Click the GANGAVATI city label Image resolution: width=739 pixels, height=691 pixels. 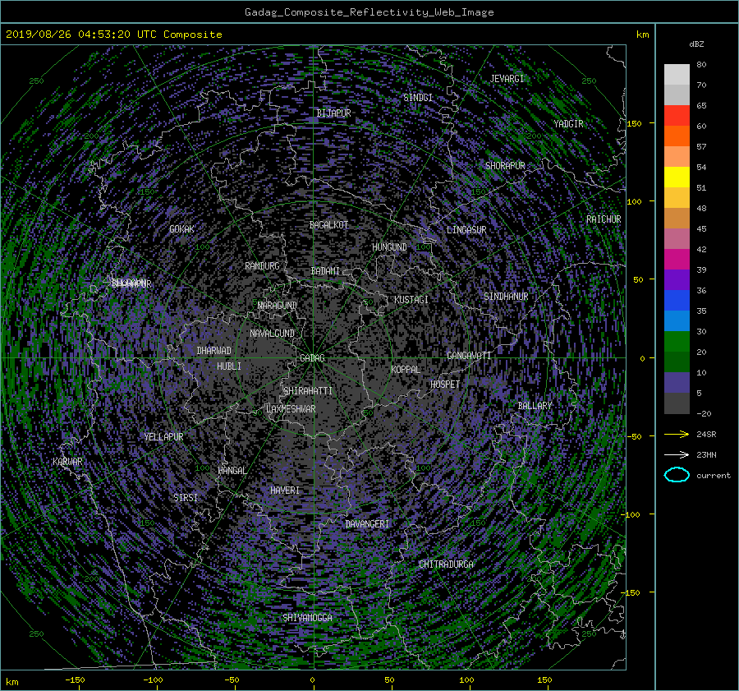(469, 356)
